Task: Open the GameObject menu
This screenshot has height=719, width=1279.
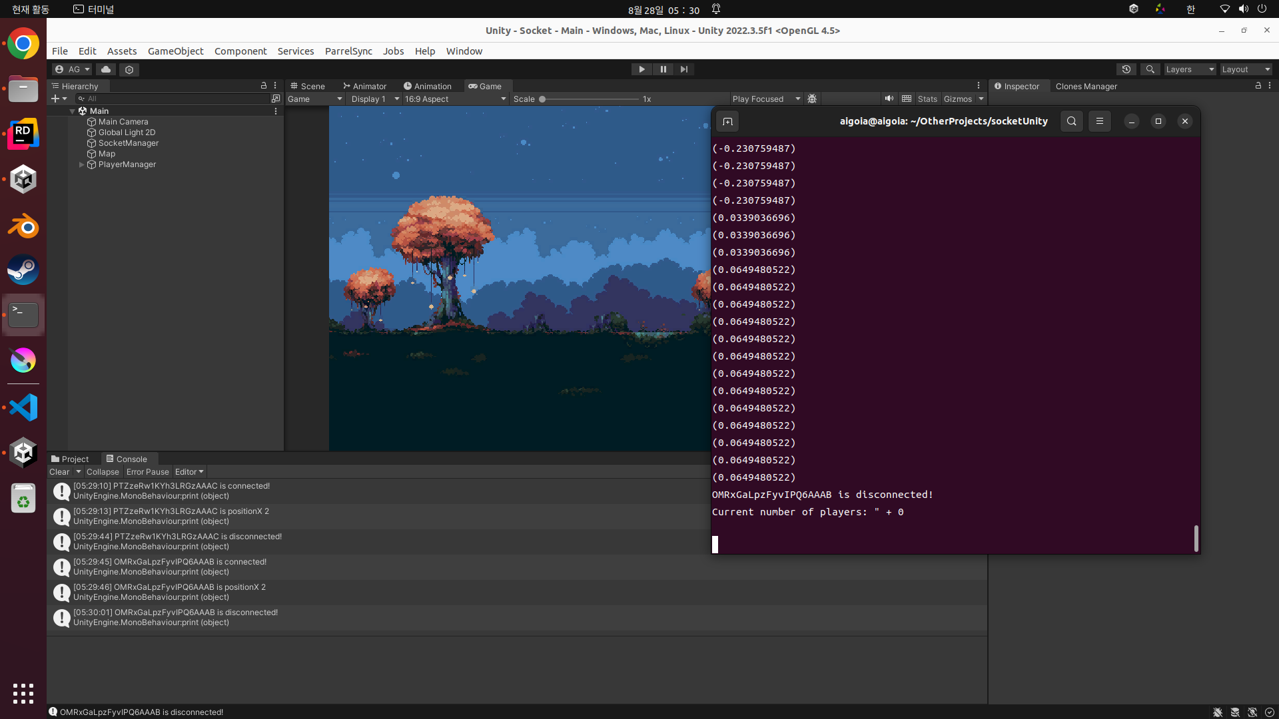Action: [176, 51]
